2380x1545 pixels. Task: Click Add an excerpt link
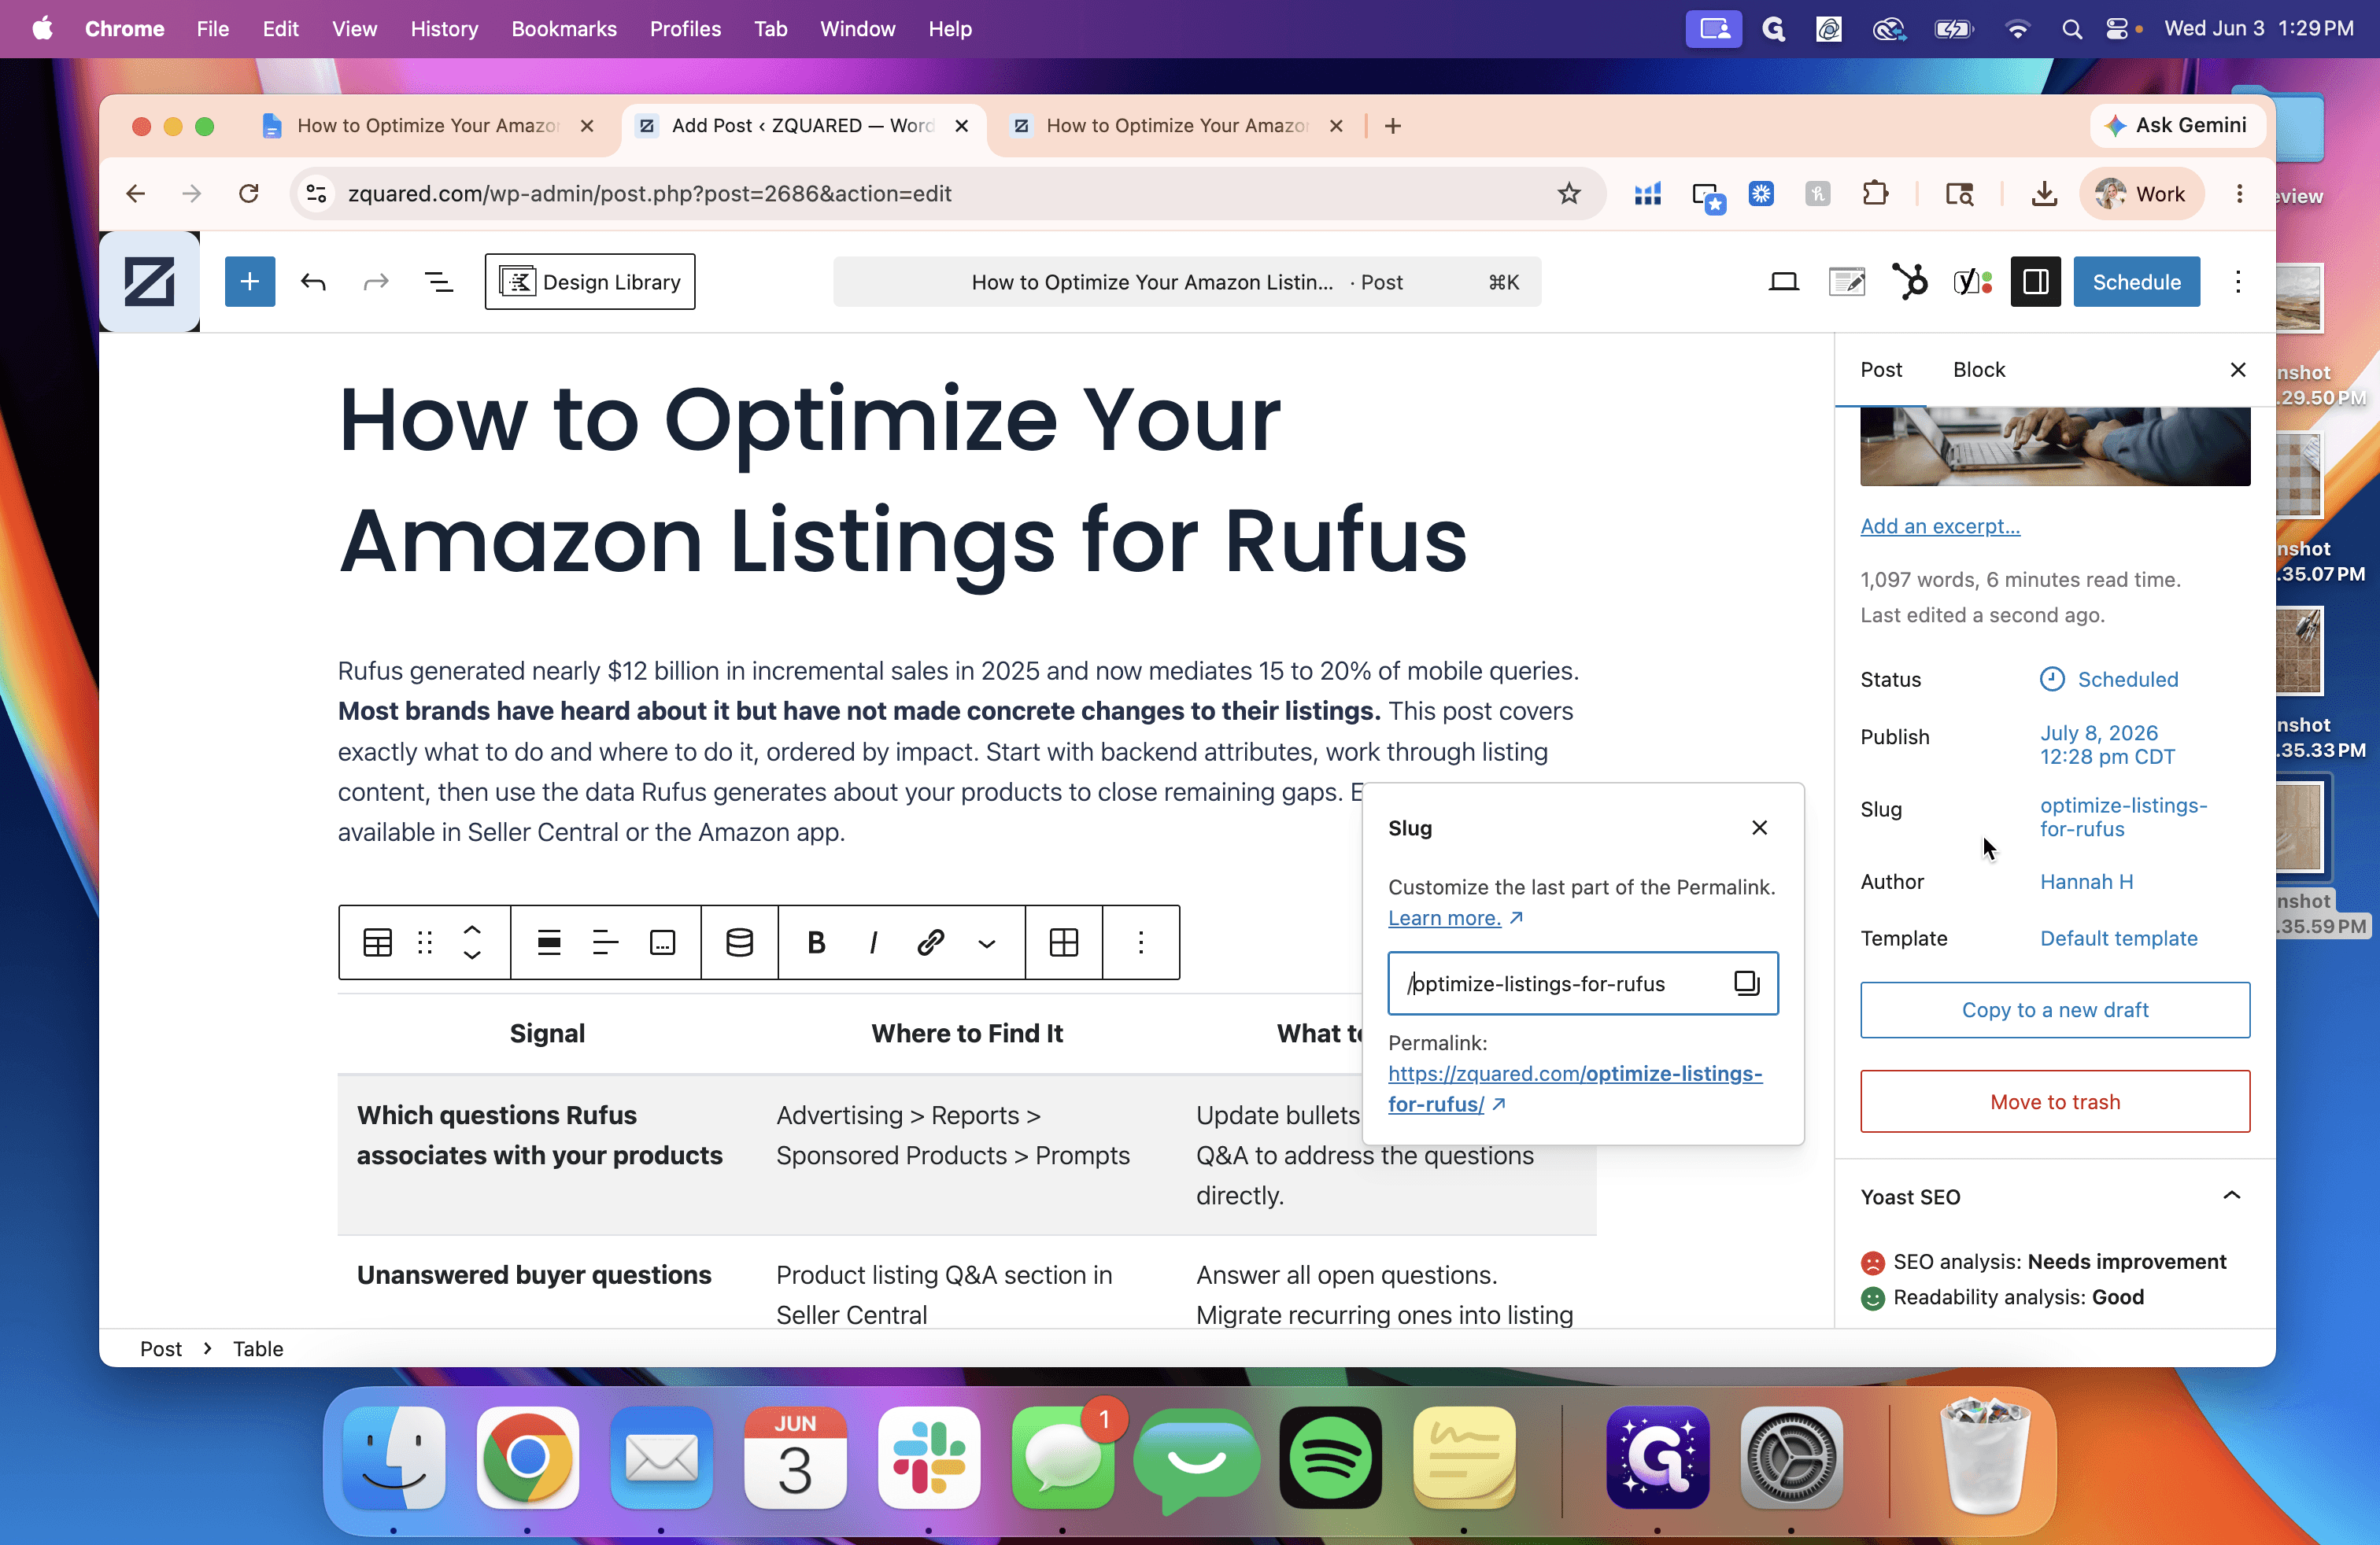click(x=1940, y=526)
